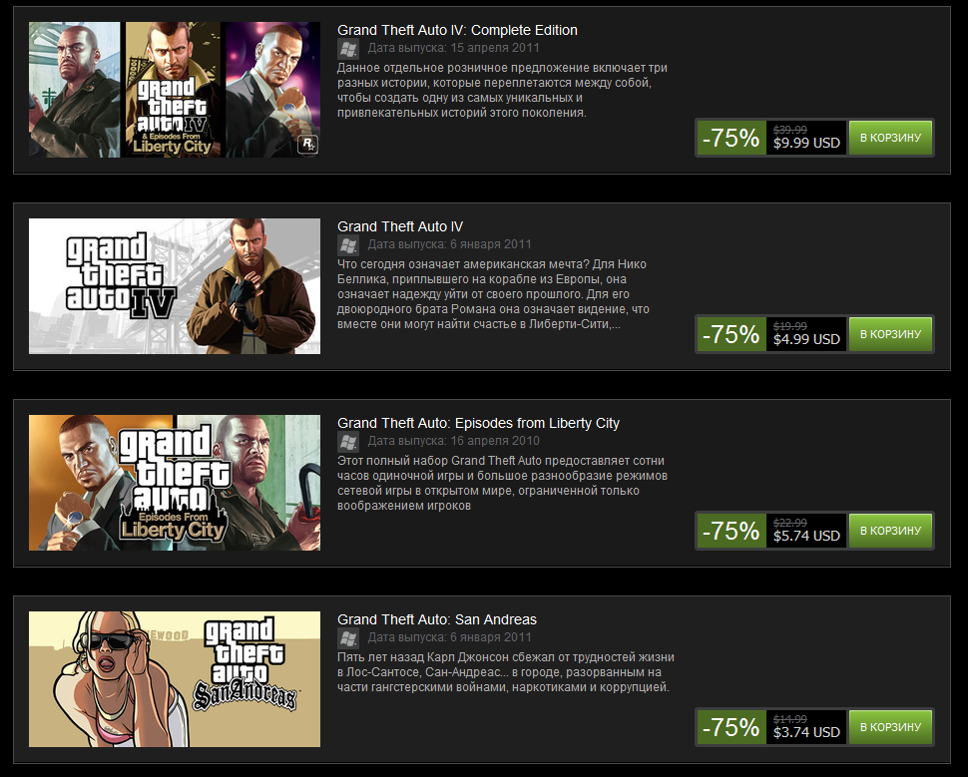Viewport: 968px width, 777px height.
Task: Click Windows platform icon under Grand Theft Auto IV
Action: 348,245
